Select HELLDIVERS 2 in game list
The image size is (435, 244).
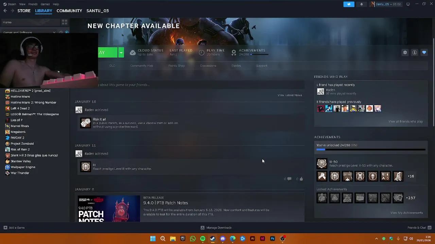(30, 91)
